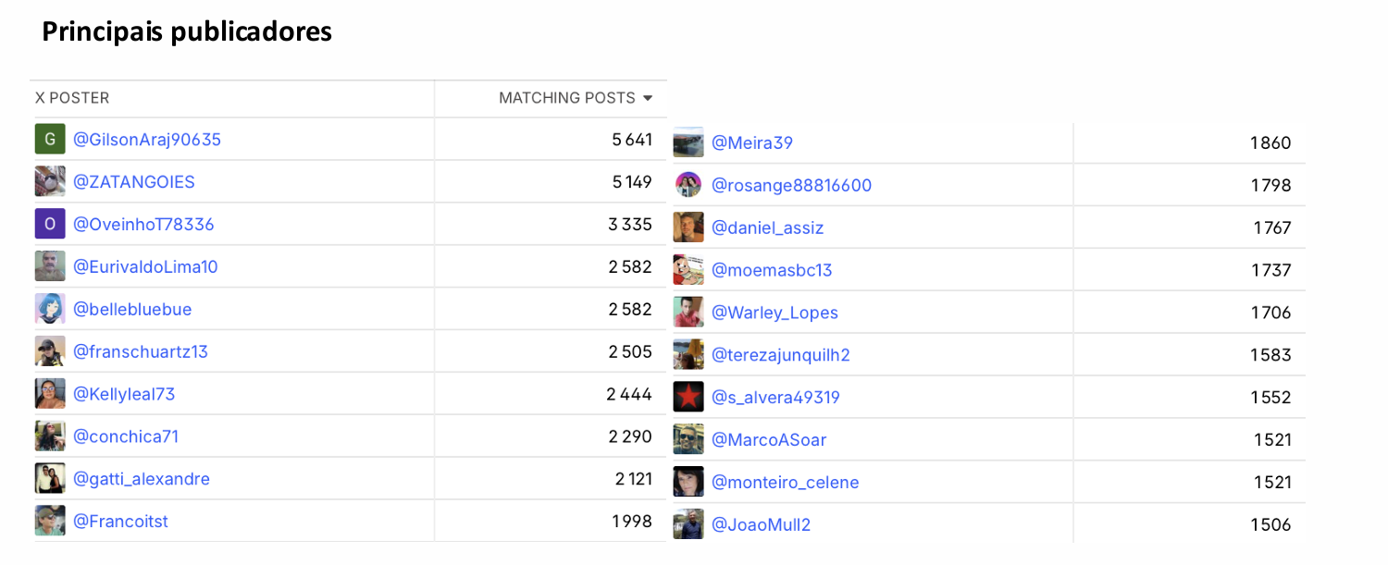Open the @ZATANGOIES profile link

point(134,182)
